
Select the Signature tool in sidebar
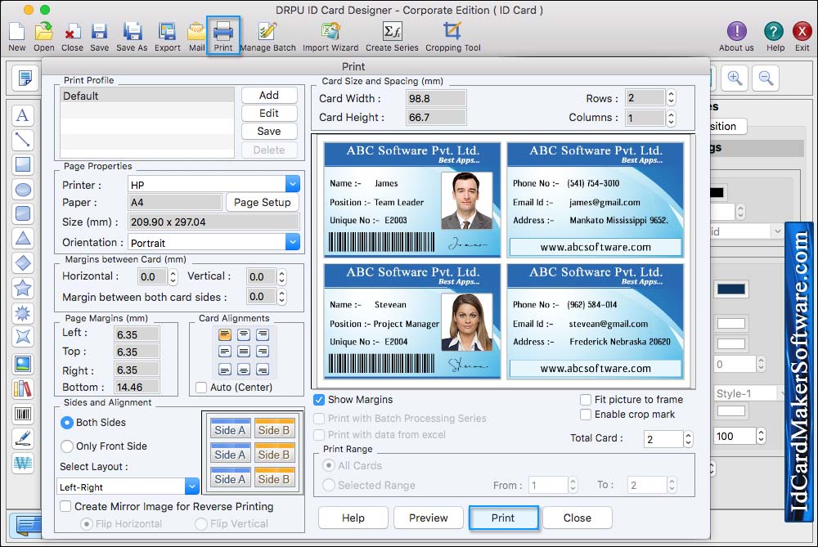point(23,438)
